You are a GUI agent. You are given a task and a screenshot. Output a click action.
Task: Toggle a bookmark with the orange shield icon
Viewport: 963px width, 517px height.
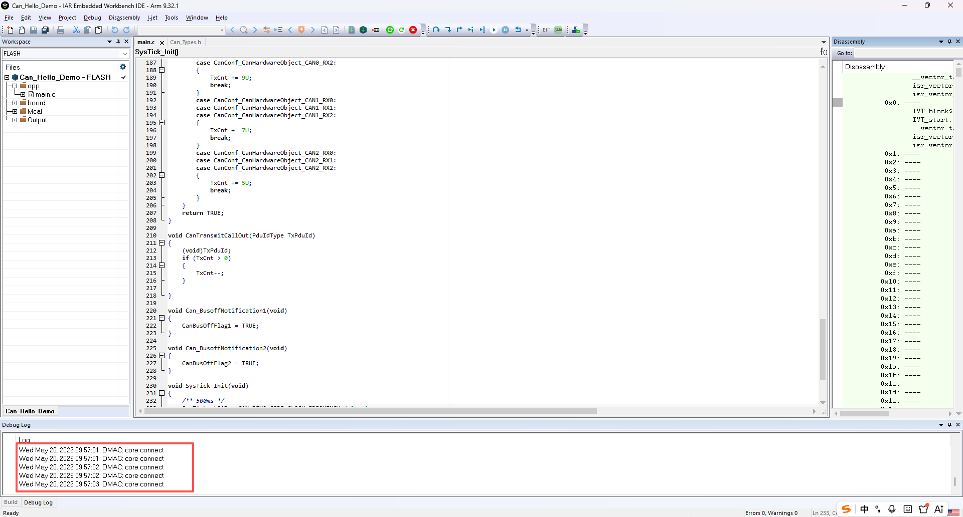[x=301, y=30]
